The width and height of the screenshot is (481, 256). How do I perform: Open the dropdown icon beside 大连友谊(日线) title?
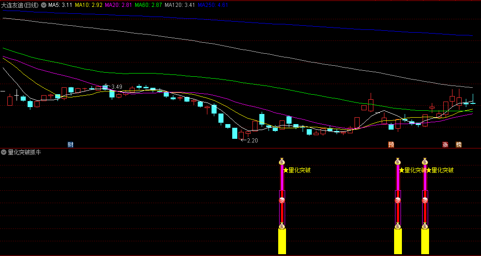click(x=44, y=5)
